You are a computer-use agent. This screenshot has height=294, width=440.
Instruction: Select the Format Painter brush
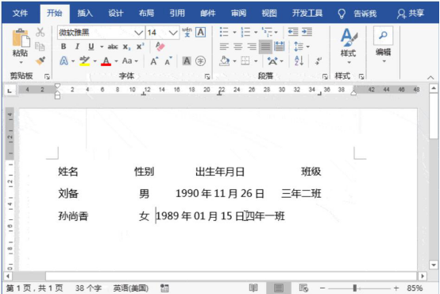[41, 60]
